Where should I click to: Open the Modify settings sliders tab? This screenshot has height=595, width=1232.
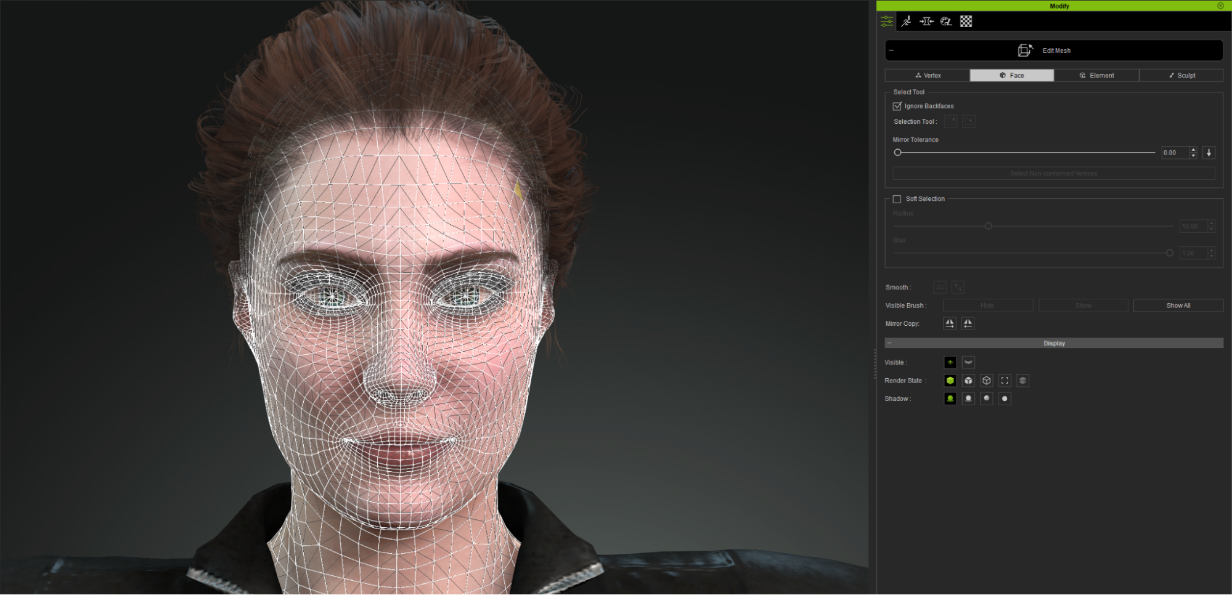coord(886,22)
